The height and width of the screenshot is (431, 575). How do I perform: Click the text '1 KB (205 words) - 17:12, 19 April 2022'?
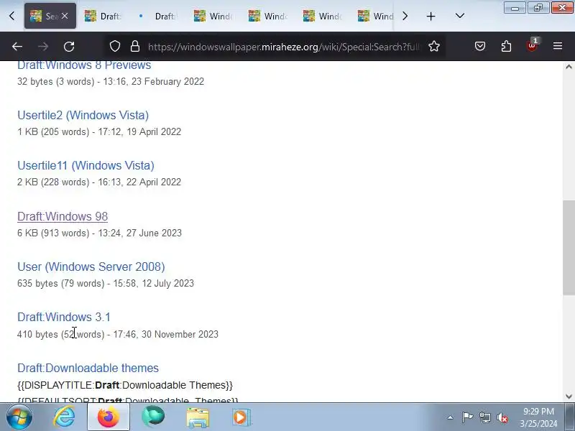pyautogui.click(x=99, y=132)
